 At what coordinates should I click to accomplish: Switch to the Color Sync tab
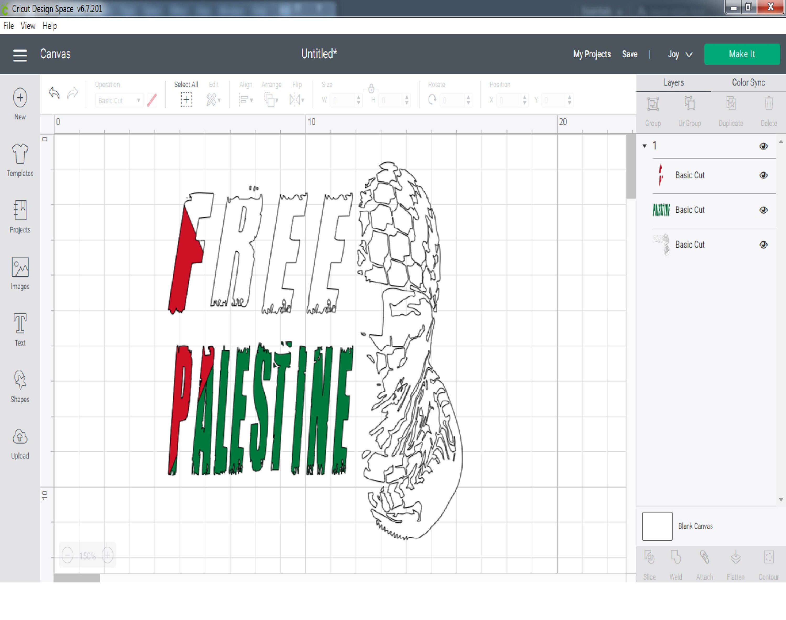pos(747,82)
